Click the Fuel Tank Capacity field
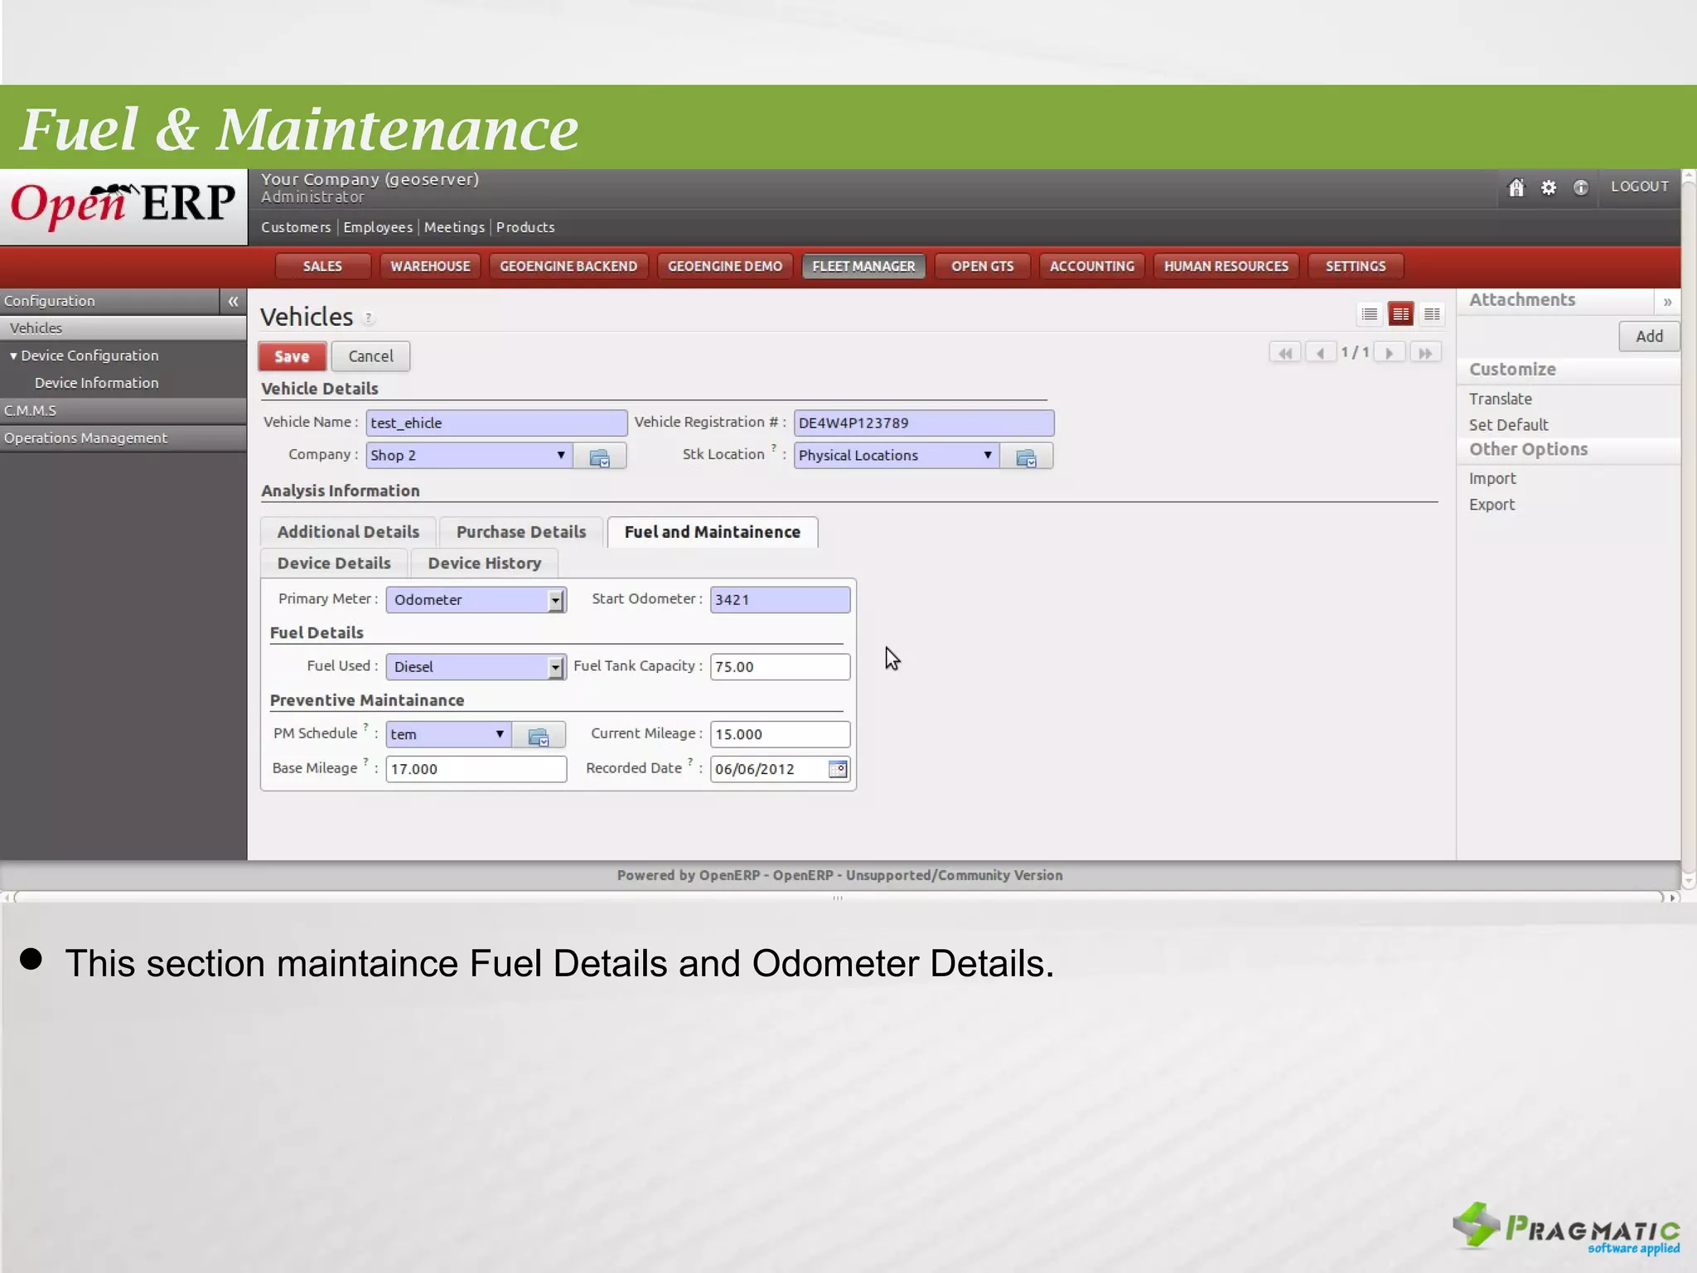 coord(780,667)
